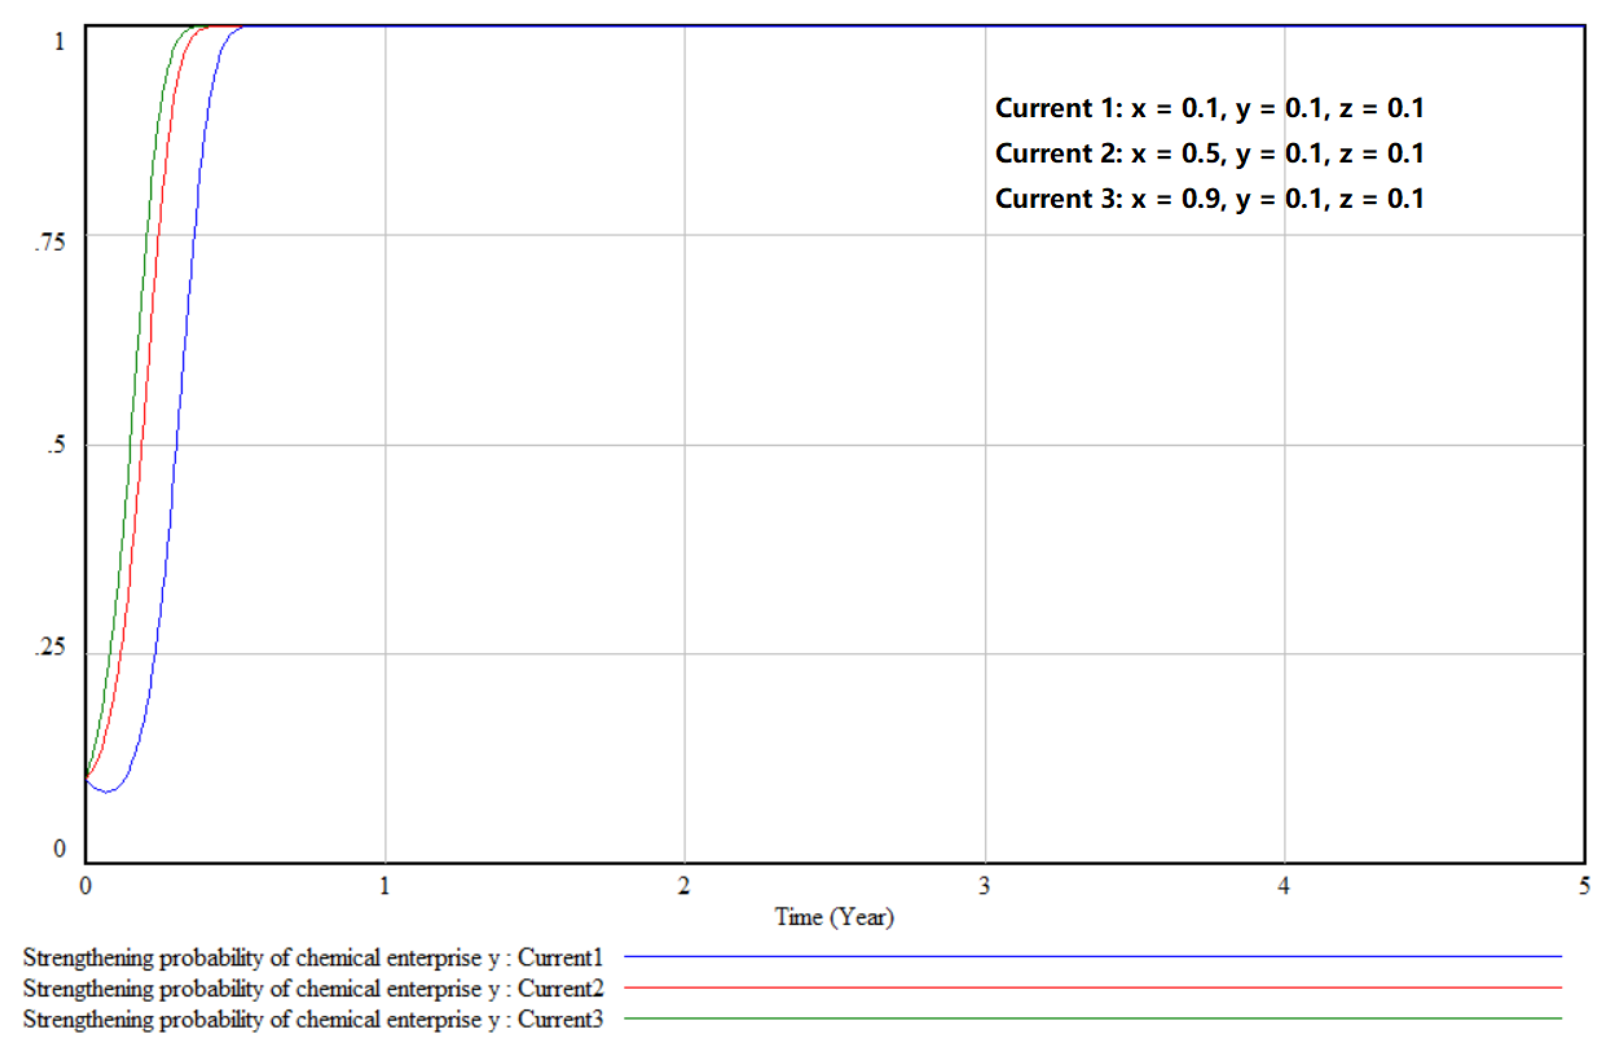Click x-axis tick label 1

385,886
